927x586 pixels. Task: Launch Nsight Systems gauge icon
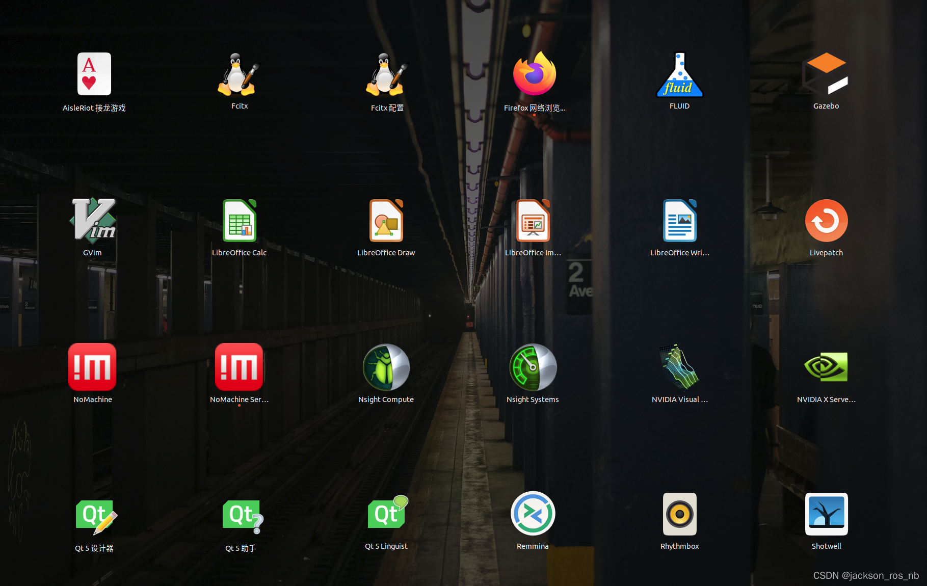[x=533, y=367]
